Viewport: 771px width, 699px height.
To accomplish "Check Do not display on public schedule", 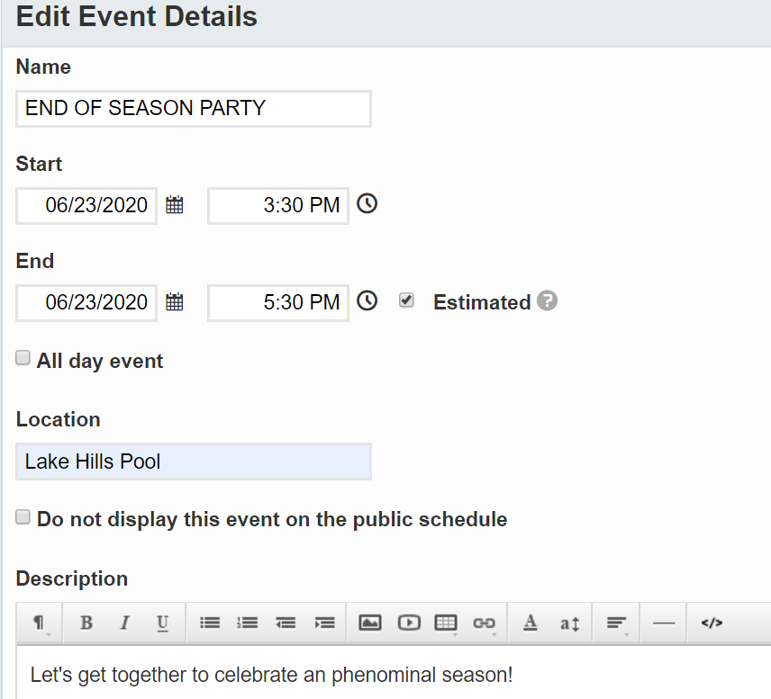I will pyautogui.click(x=23, y=517).
